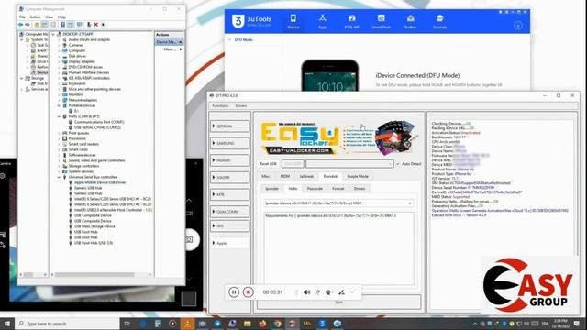
Task: Click the Back arrow in Computer Management toolbar
Action: tap(20, 25)
